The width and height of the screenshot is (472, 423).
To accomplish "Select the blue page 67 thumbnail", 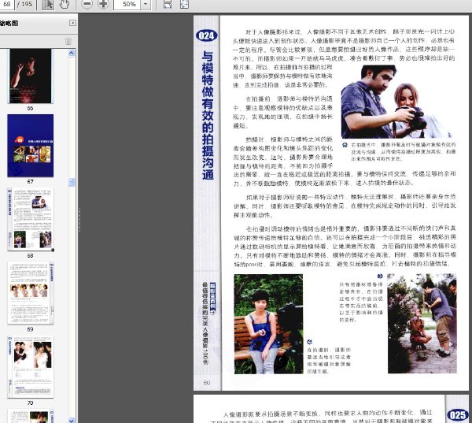I will [31, 146].
